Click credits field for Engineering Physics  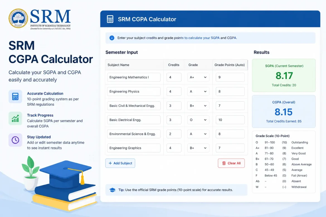click(x=174, y=91)
